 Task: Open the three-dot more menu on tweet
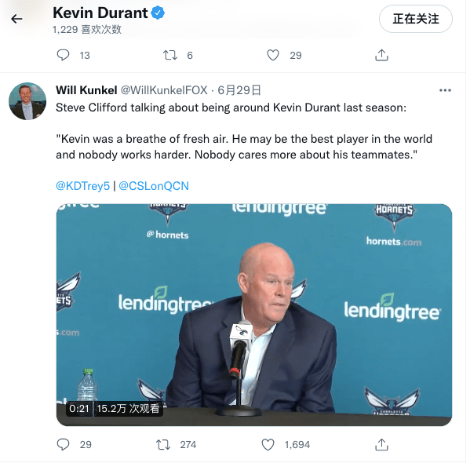[445, 90]
